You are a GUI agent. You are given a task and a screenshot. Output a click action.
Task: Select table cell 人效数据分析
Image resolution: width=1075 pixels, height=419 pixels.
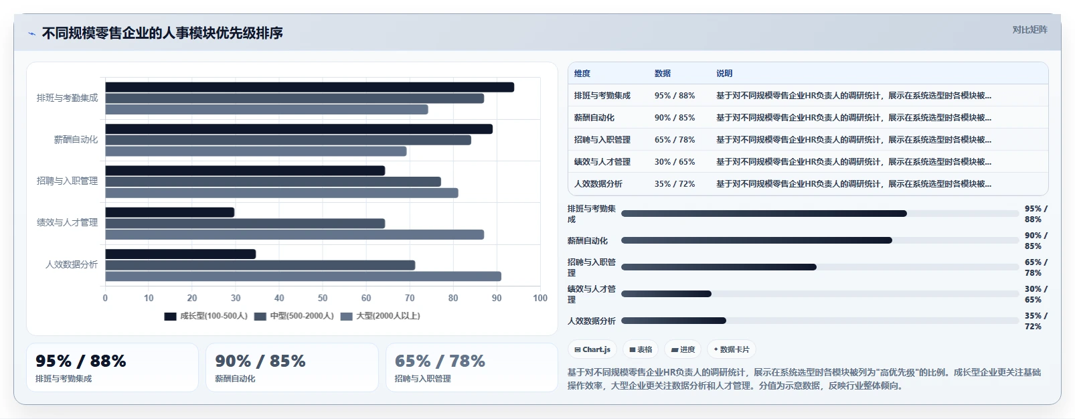(x=598, y=184)
